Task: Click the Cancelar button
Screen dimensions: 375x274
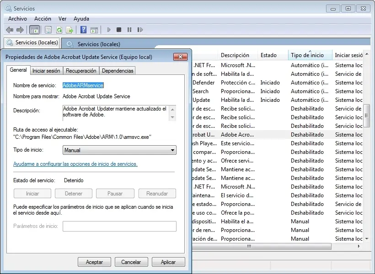Action: click(131, 262)
